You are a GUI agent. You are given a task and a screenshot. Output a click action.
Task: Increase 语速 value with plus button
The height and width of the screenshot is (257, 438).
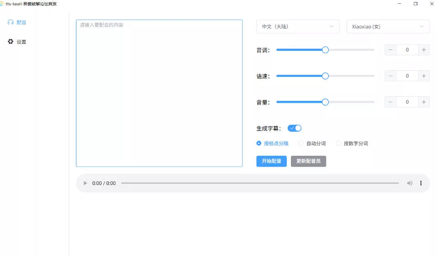424,76
